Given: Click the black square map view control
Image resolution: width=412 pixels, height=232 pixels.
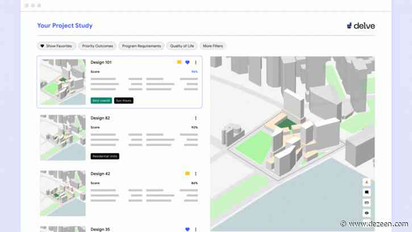Looking at the screenshot, I should (367, 192).
